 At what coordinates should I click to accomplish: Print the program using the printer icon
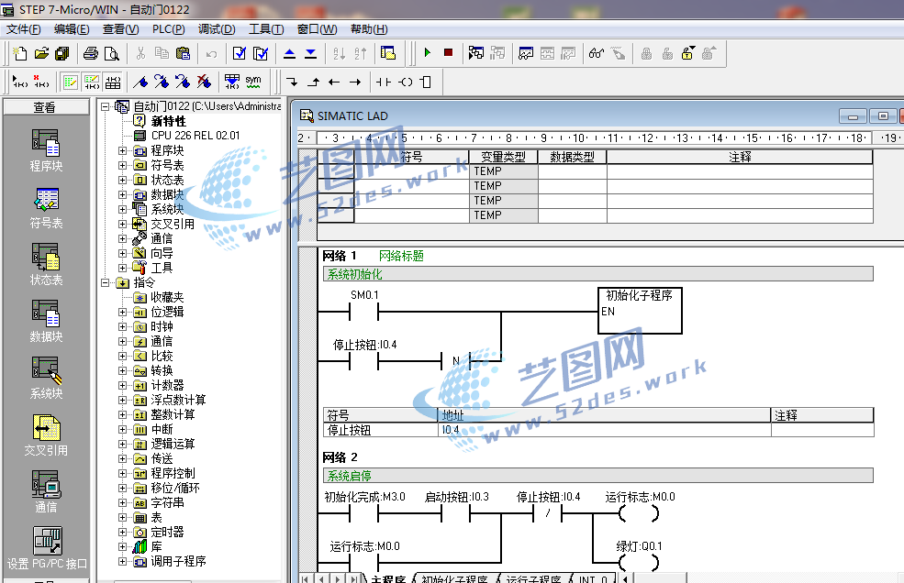coord(91,53)
